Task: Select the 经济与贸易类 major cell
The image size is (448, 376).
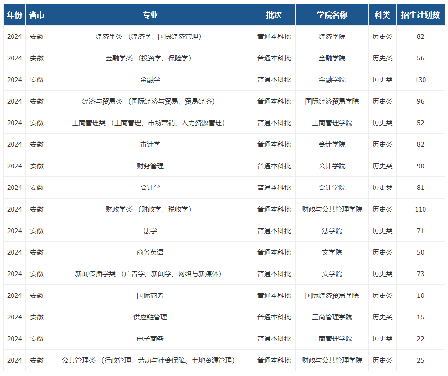Action: click(x=150, y=101)
